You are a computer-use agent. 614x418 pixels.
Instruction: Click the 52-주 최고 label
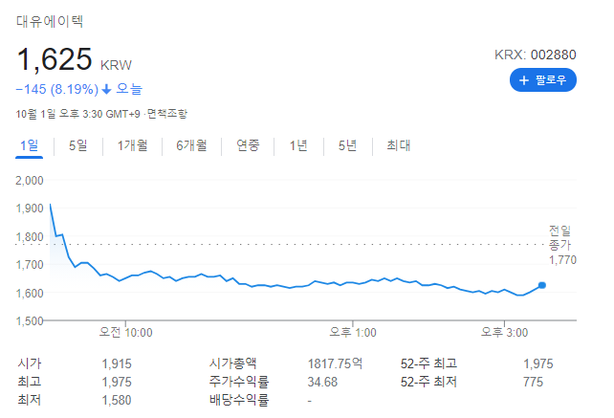click(x=428, y=363)
